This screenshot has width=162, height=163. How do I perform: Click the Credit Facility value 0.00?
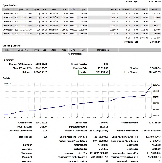(x=106, y=64)
